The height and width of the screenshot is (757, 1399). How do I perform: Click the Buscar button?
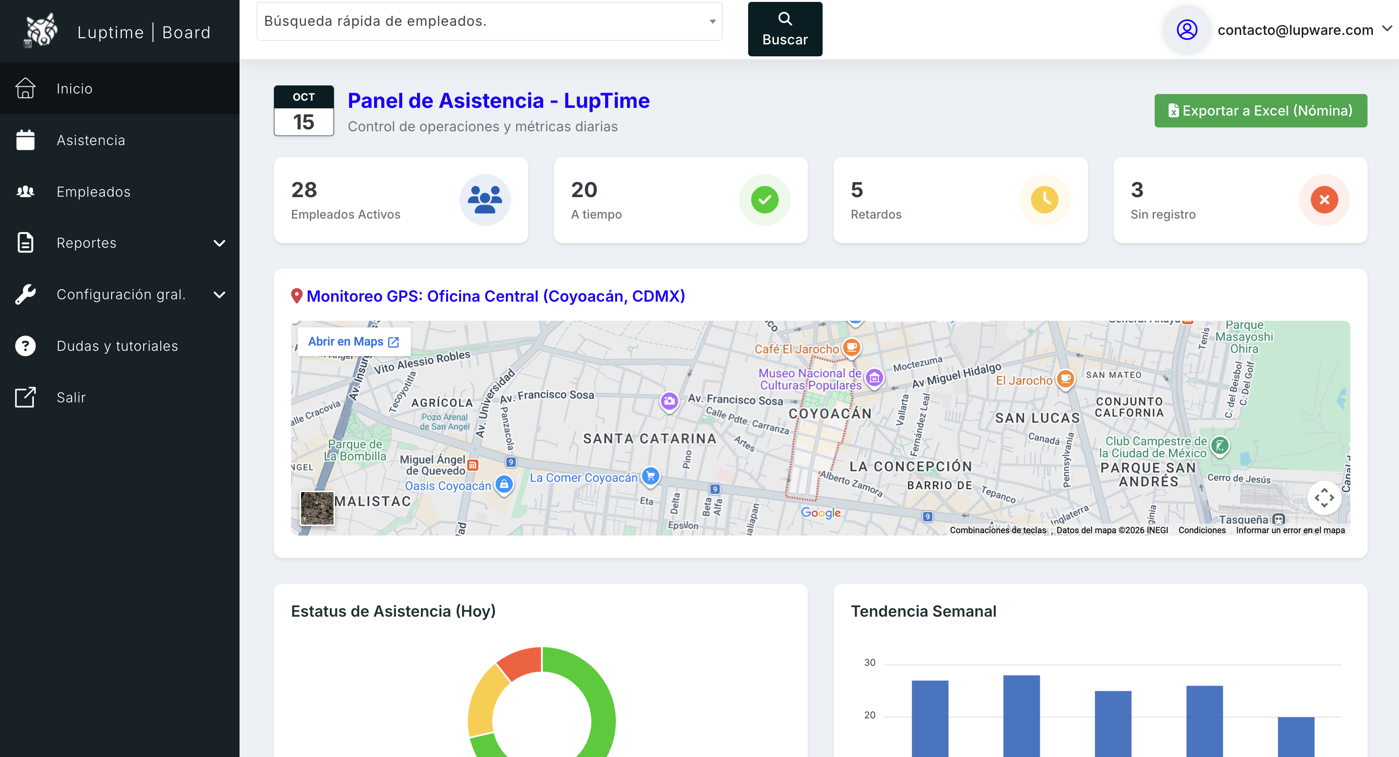tap(785, 29)
